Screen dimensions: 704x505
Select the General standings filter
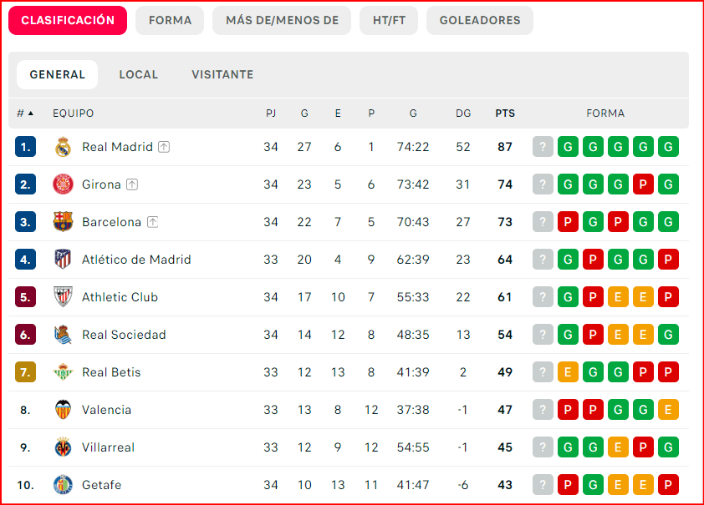[57, 74]
